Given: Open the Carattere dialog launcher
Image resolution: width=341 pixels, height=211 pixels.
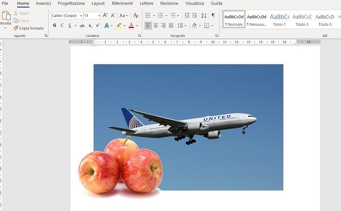Looking at the screenshot, I should point(139,35).
